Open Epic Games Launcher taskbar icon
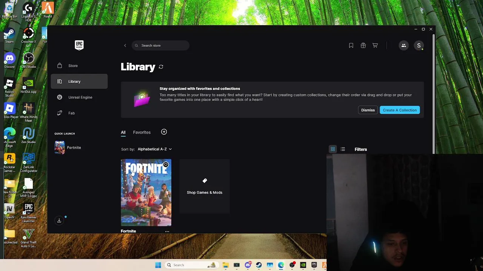The width and height of the screenshot is (483, 271). pos(314,265)
